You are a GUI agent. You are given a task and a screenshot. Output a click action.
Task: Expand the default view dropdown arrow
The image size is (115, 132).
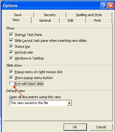[69, 103]
